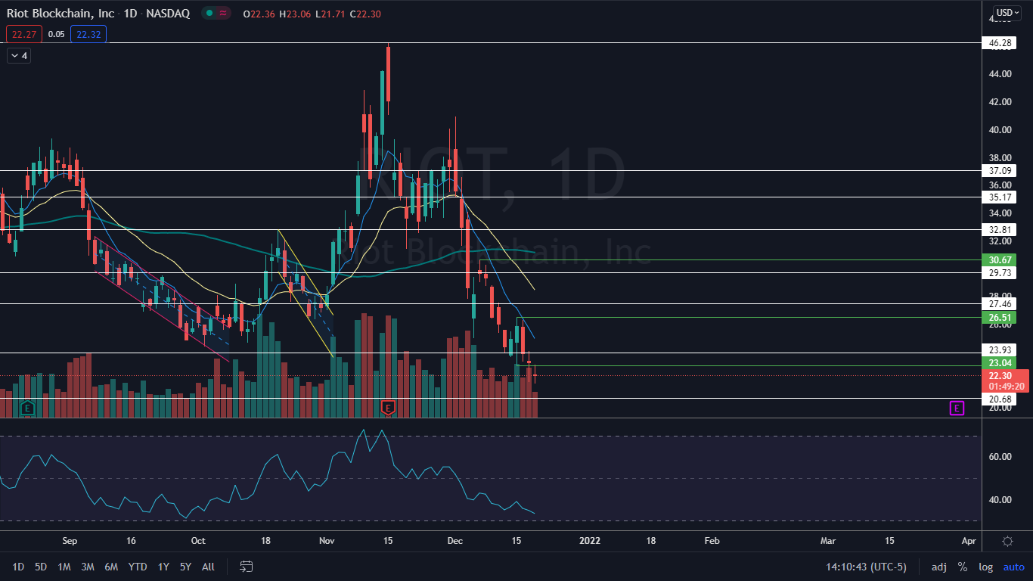Open the USD currency dropdown
1033x581 pixels.
point(1007,12)
